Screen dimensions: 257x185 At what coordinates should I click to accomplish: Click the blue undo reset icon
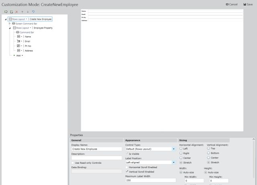coord(33,12)
